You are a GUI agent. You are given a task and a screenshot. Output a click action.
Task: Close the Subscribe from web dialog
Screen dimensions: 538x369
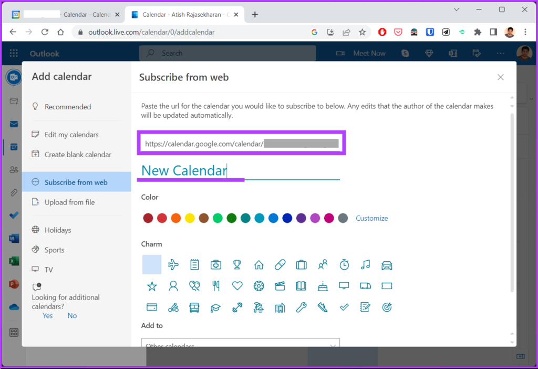(501, 77)
